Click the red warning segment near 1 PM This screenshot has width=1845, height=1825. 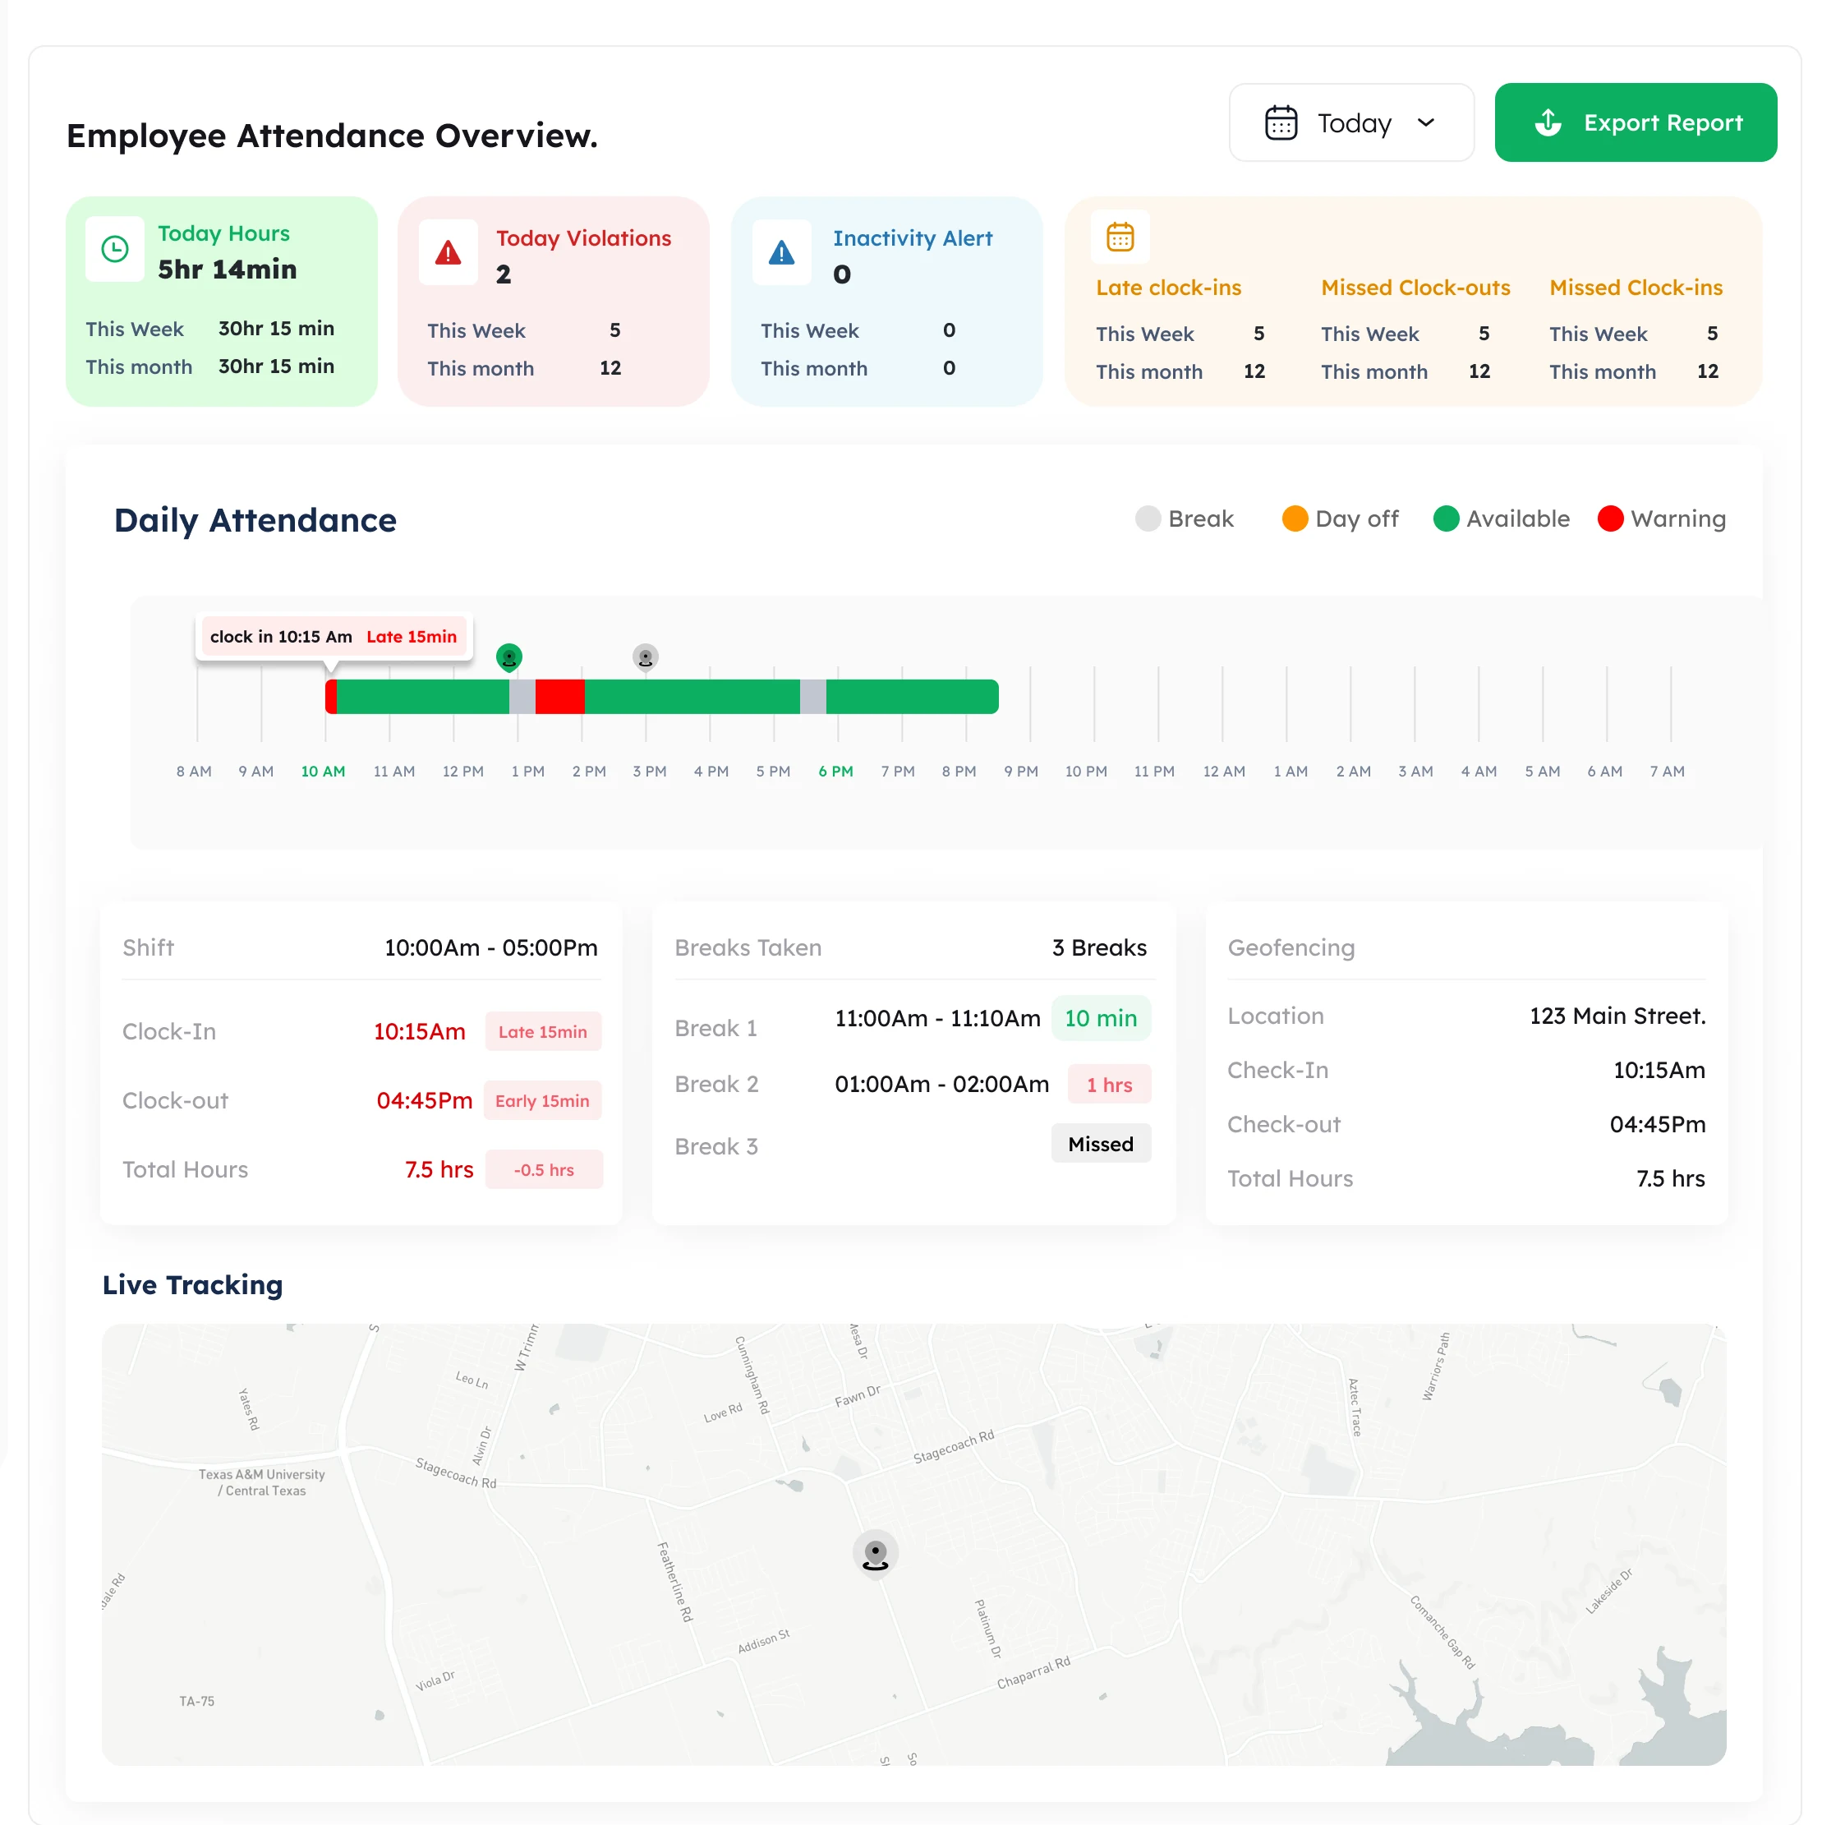[x=559, y=697]
